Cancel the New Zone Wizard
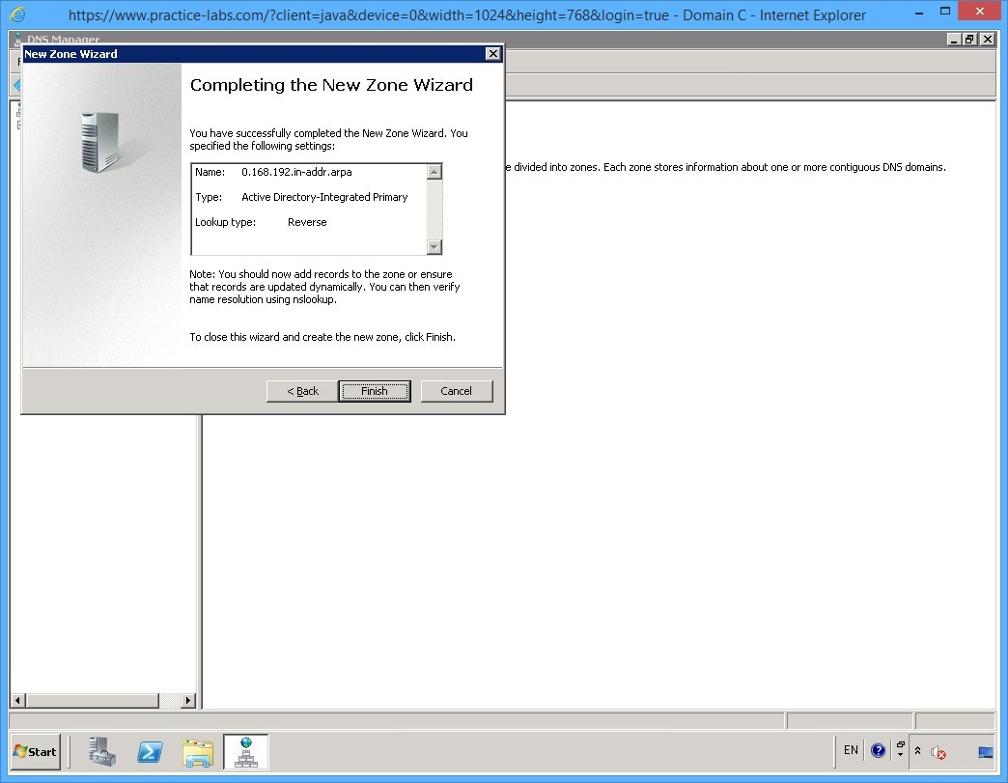Viewport: 1008px width, 783px height. click(456, 391)
